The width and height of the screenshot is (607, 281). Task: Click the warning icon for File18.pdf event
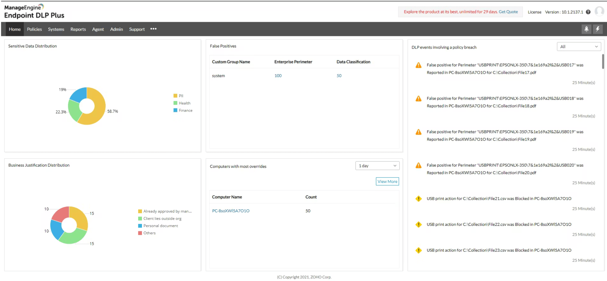[x=419, y=99]
